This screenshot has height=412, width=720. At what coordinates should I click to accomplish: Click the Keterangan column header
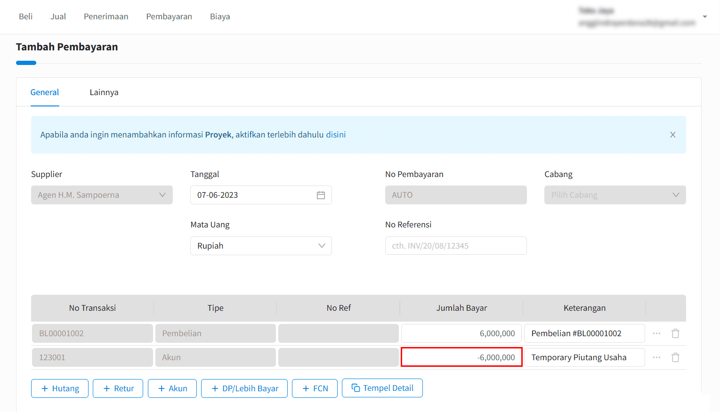pyautogui.click(x=584, y=308)
